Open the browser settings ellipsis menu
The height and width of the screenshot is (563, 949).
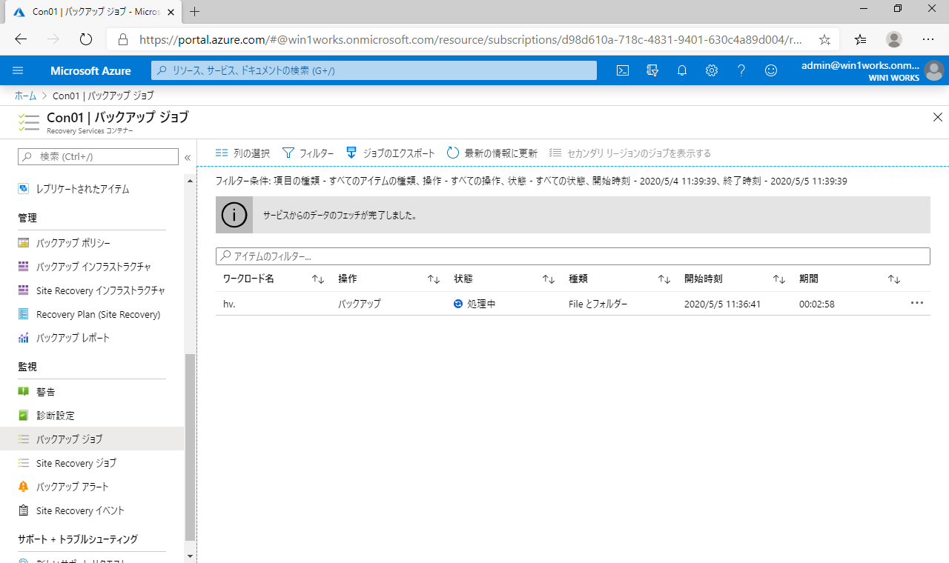(x=928, y=39)
